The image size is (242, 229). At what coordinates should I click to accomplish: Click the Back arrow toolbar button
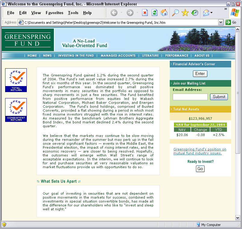point(114,13)
